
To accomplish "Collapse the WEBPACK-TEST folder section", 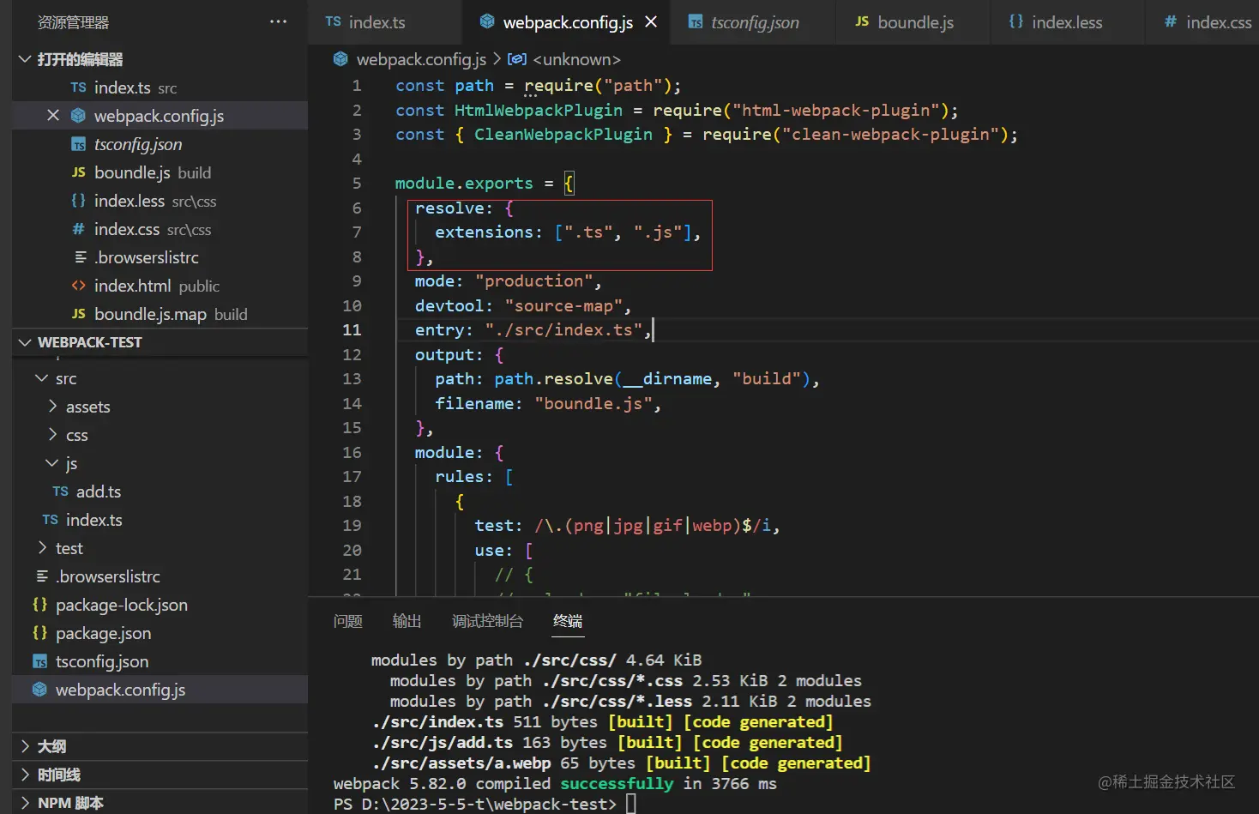I will pyautogui.click(x=24, y=342).
